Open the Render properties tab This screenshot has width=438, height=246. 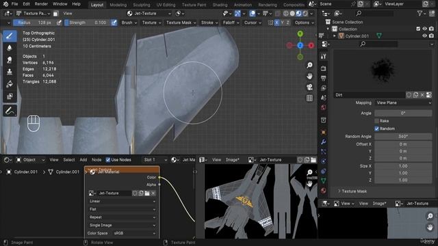coord(324,68)
